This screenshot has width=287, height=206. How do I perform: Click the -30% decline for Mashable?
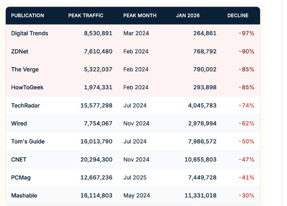tap(246, 195)
